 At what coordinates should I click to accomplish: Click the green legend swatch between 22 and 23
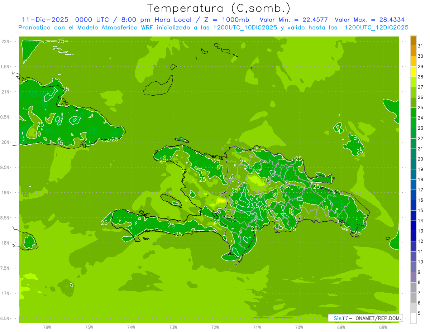click(x=413, y=133)
